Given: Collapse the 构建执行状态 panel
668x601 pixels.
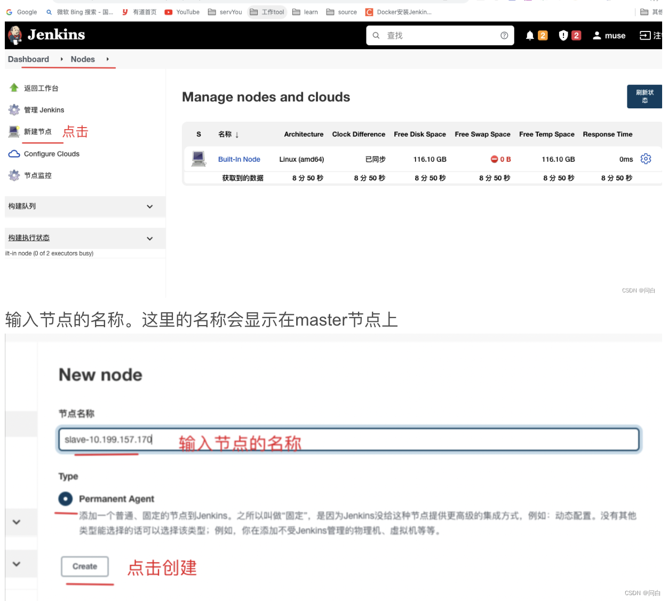Looking at the screenshot, I should tap(150, 238).
